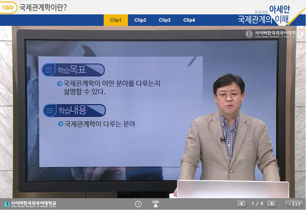
Task: Click the 1주차 week badge
Action: point(8,8)
